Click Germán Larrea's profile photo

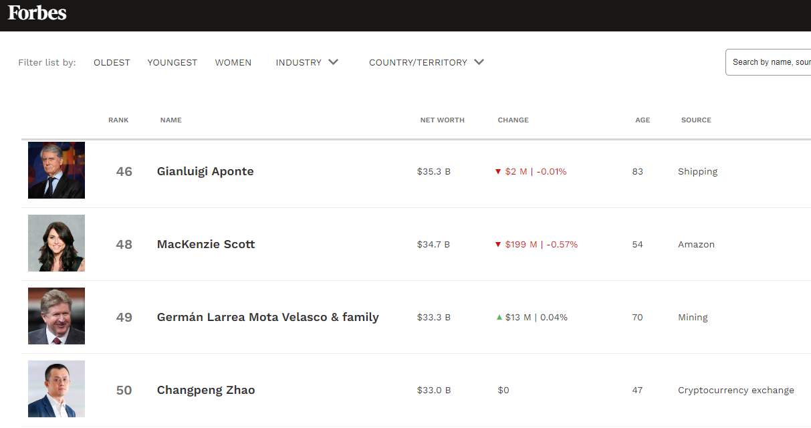[x=57, y=316]
